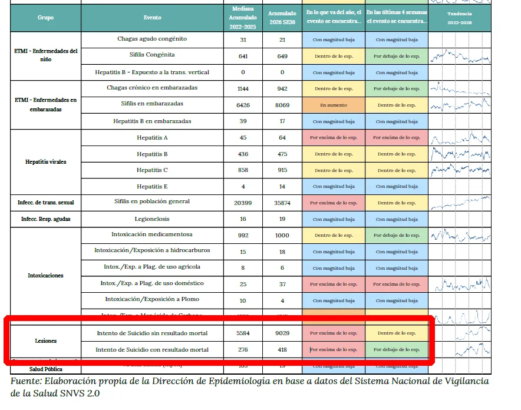Click the "Evento" column header
This screenshot has height=410, width=521.
point(152,17)
